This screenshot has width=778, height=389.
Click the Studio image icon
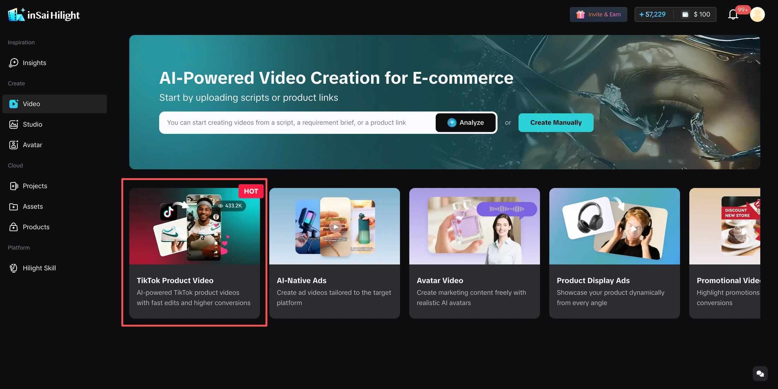13,124
